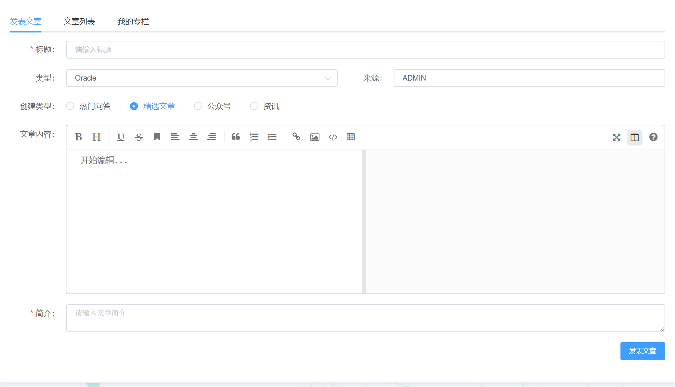Align text to the right
The width and height of the screenshot is (675, 387).
pos(212,137)
